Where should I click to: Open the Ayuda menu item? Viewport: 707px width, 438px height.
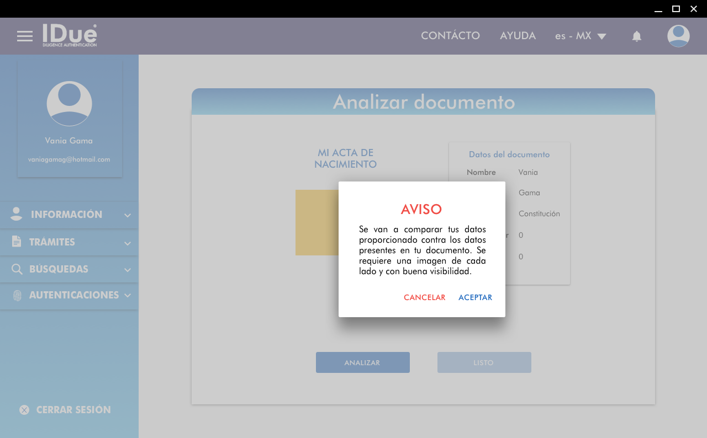click(x=518, y=36)
